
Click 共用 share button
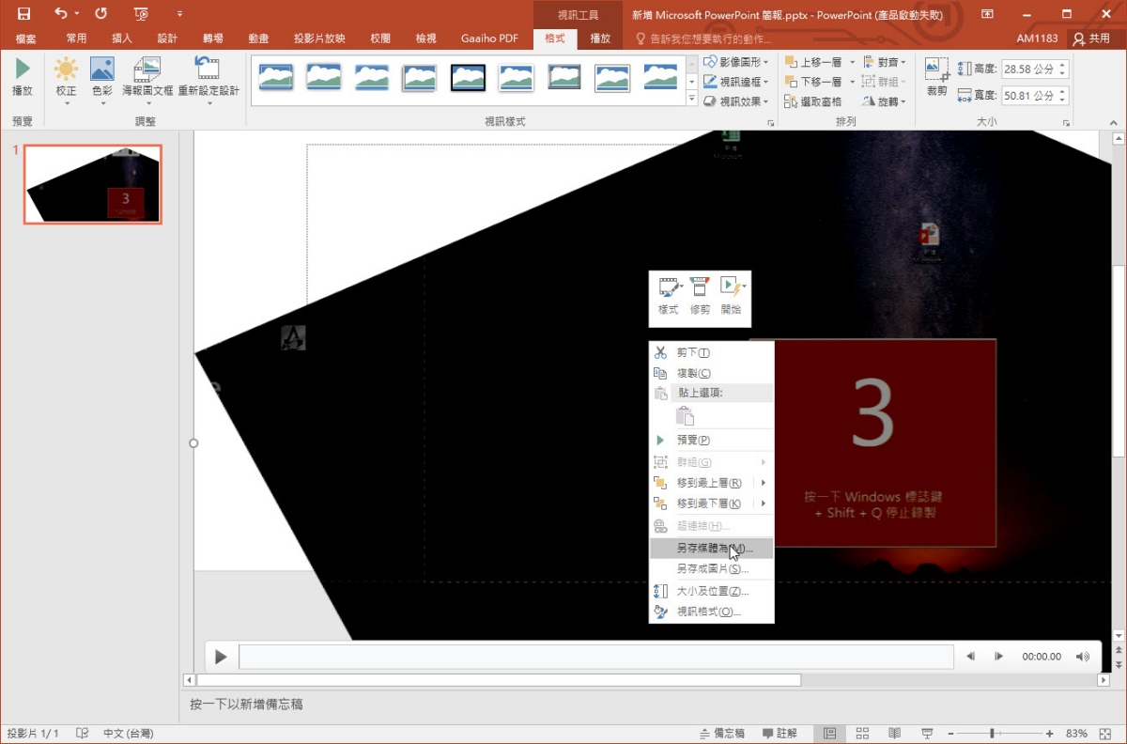1092,39
